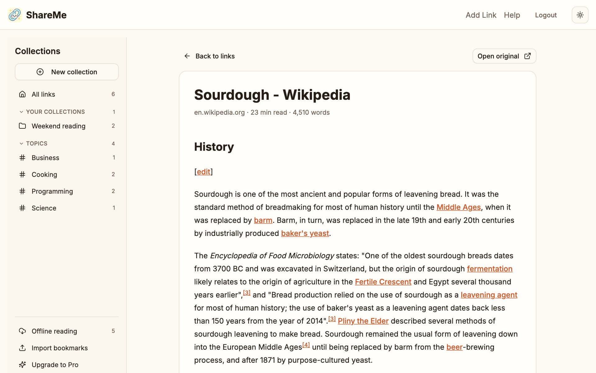Open All links in sidebar
This screenshot has width=596, height=373.
tap(67, 94)
